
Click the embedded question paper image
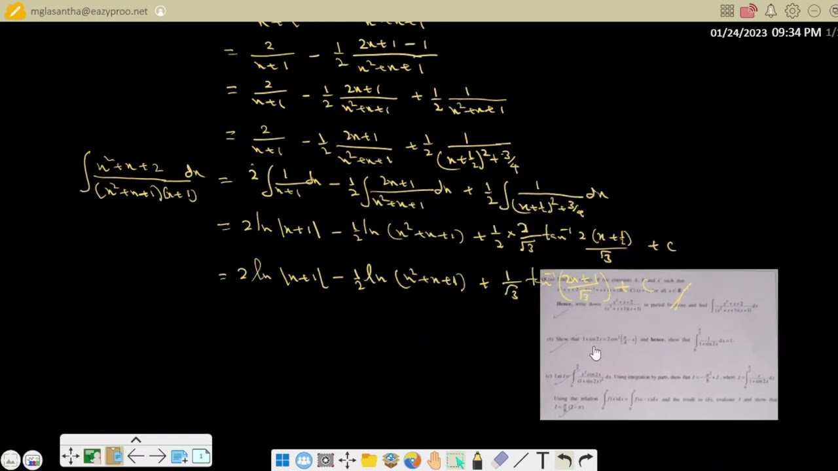coord(659,345)
